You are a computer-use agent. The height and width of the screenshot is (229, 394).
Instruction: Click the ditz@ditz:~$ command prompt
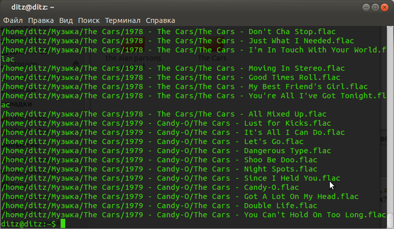pyautogui.click(x=29, y=224)
